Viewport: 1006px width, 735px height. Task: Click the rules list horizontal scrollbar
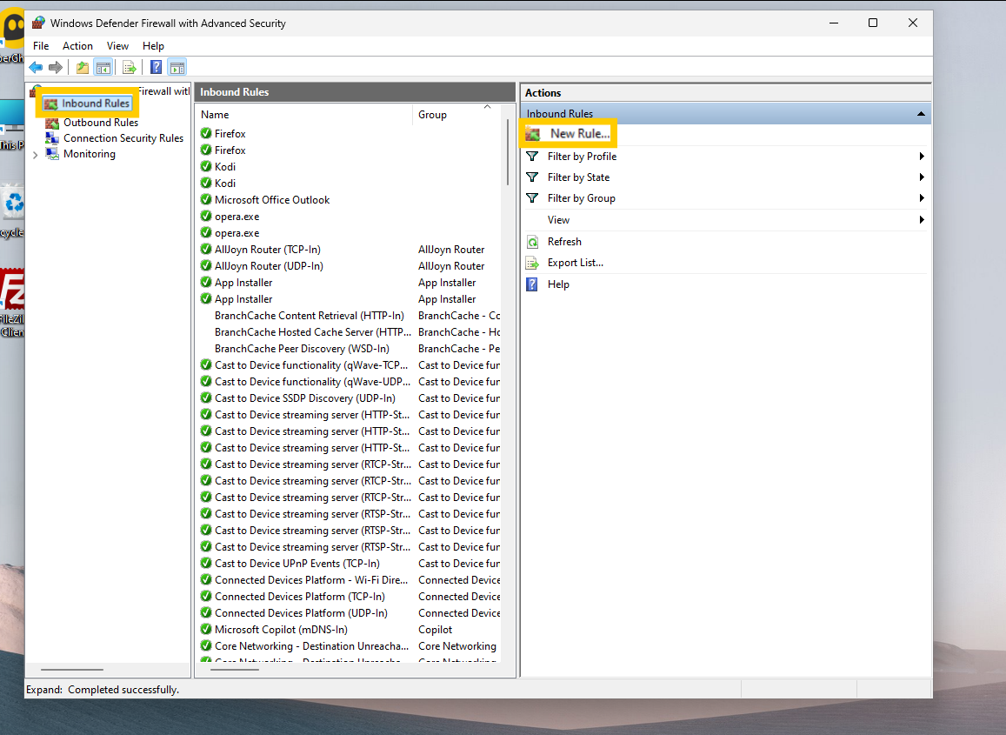pyautogui.click(x=234, y=670)
